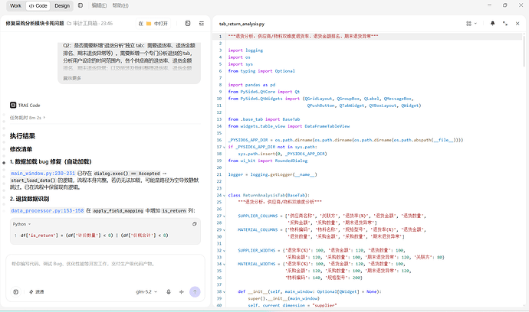
Task: Open the glm-5.2 model dropdown
Action: click(x=146, y=292)
